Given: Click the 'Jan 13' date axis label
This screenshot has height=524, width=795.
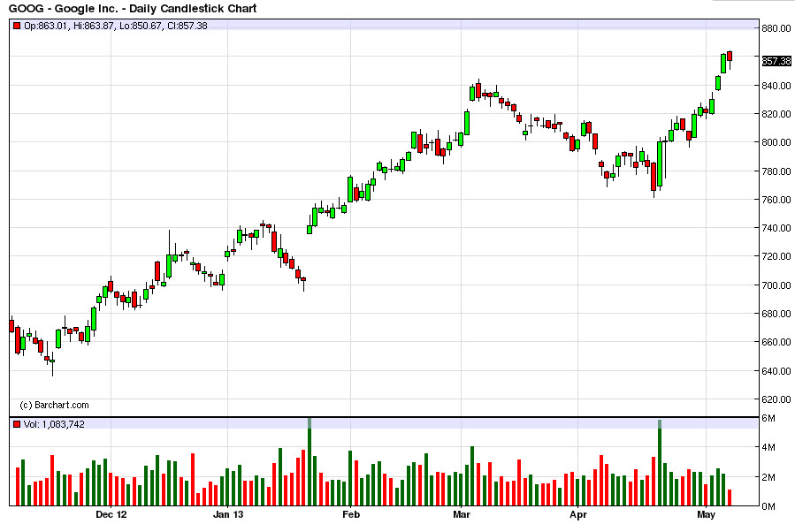Looking at the screenshot, I should [227, 515].
